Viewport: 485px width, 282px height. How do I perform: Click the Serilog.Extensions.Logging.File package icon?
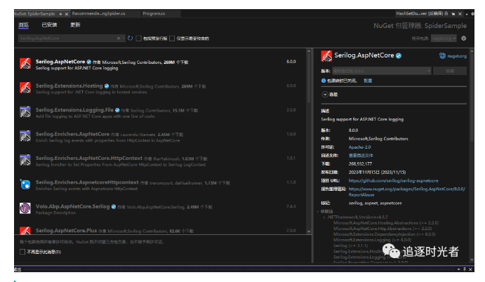click(x=25, y=112)
